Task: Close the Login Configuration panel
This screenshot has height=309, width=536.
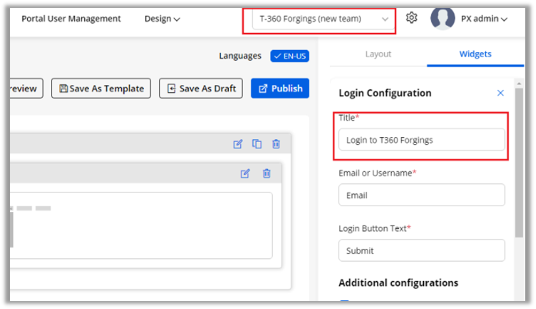Action: pos(500,93)
